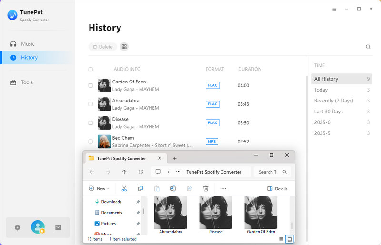This screenshot has width=381, height=245.
Task: Open See more options in Explorer toolbar
Action: (223, 189)
